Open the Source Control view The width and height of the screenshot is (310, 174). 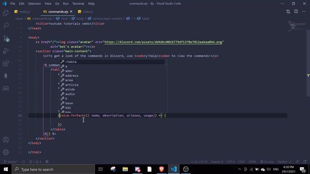(6, 38)
